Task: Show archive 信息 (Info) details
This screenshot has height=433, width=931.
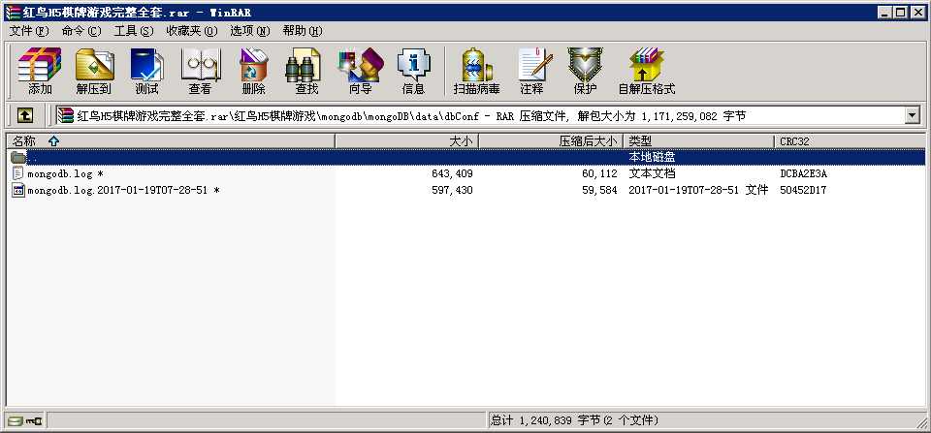Action: point(413,71)
